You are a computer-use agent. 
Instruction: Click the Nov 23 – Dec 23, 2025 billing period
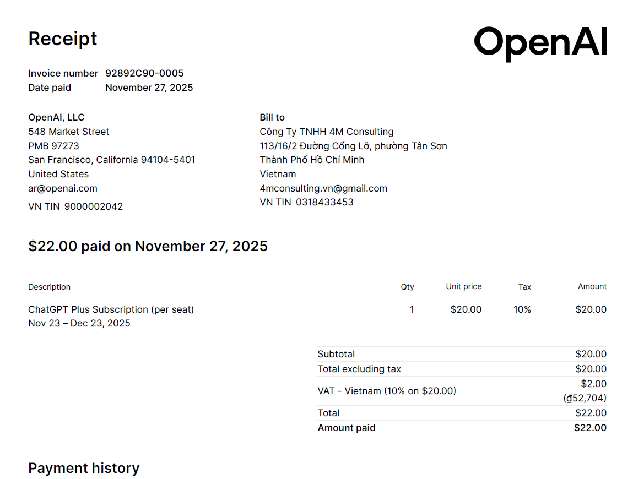click(x=79, y=323)
